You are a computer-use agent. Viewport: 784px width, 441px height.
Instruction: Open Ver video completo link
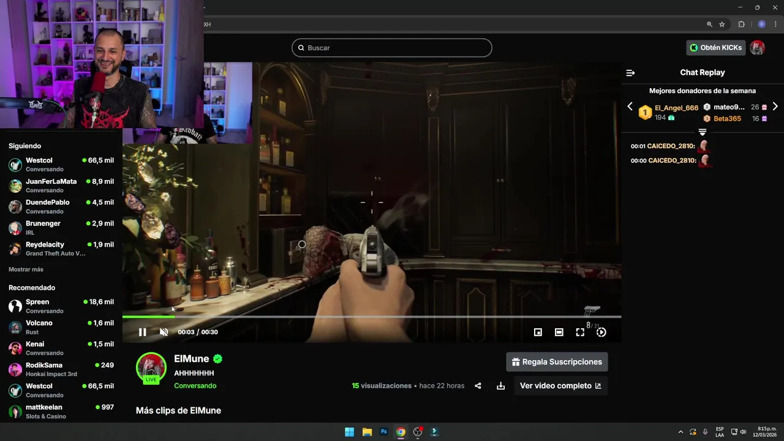point(560,386)
